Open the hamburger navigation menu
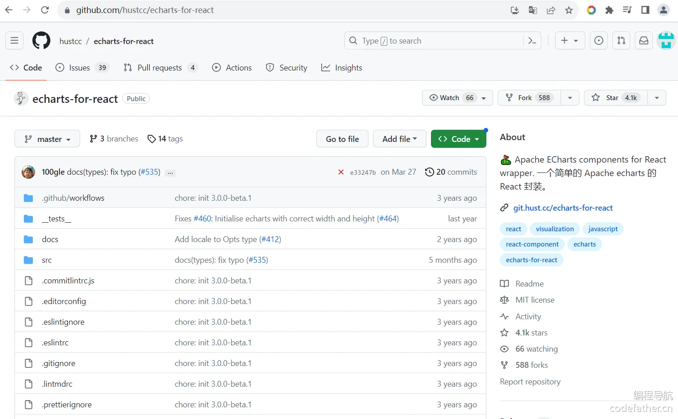678x419 pixels. coord(14,41)
